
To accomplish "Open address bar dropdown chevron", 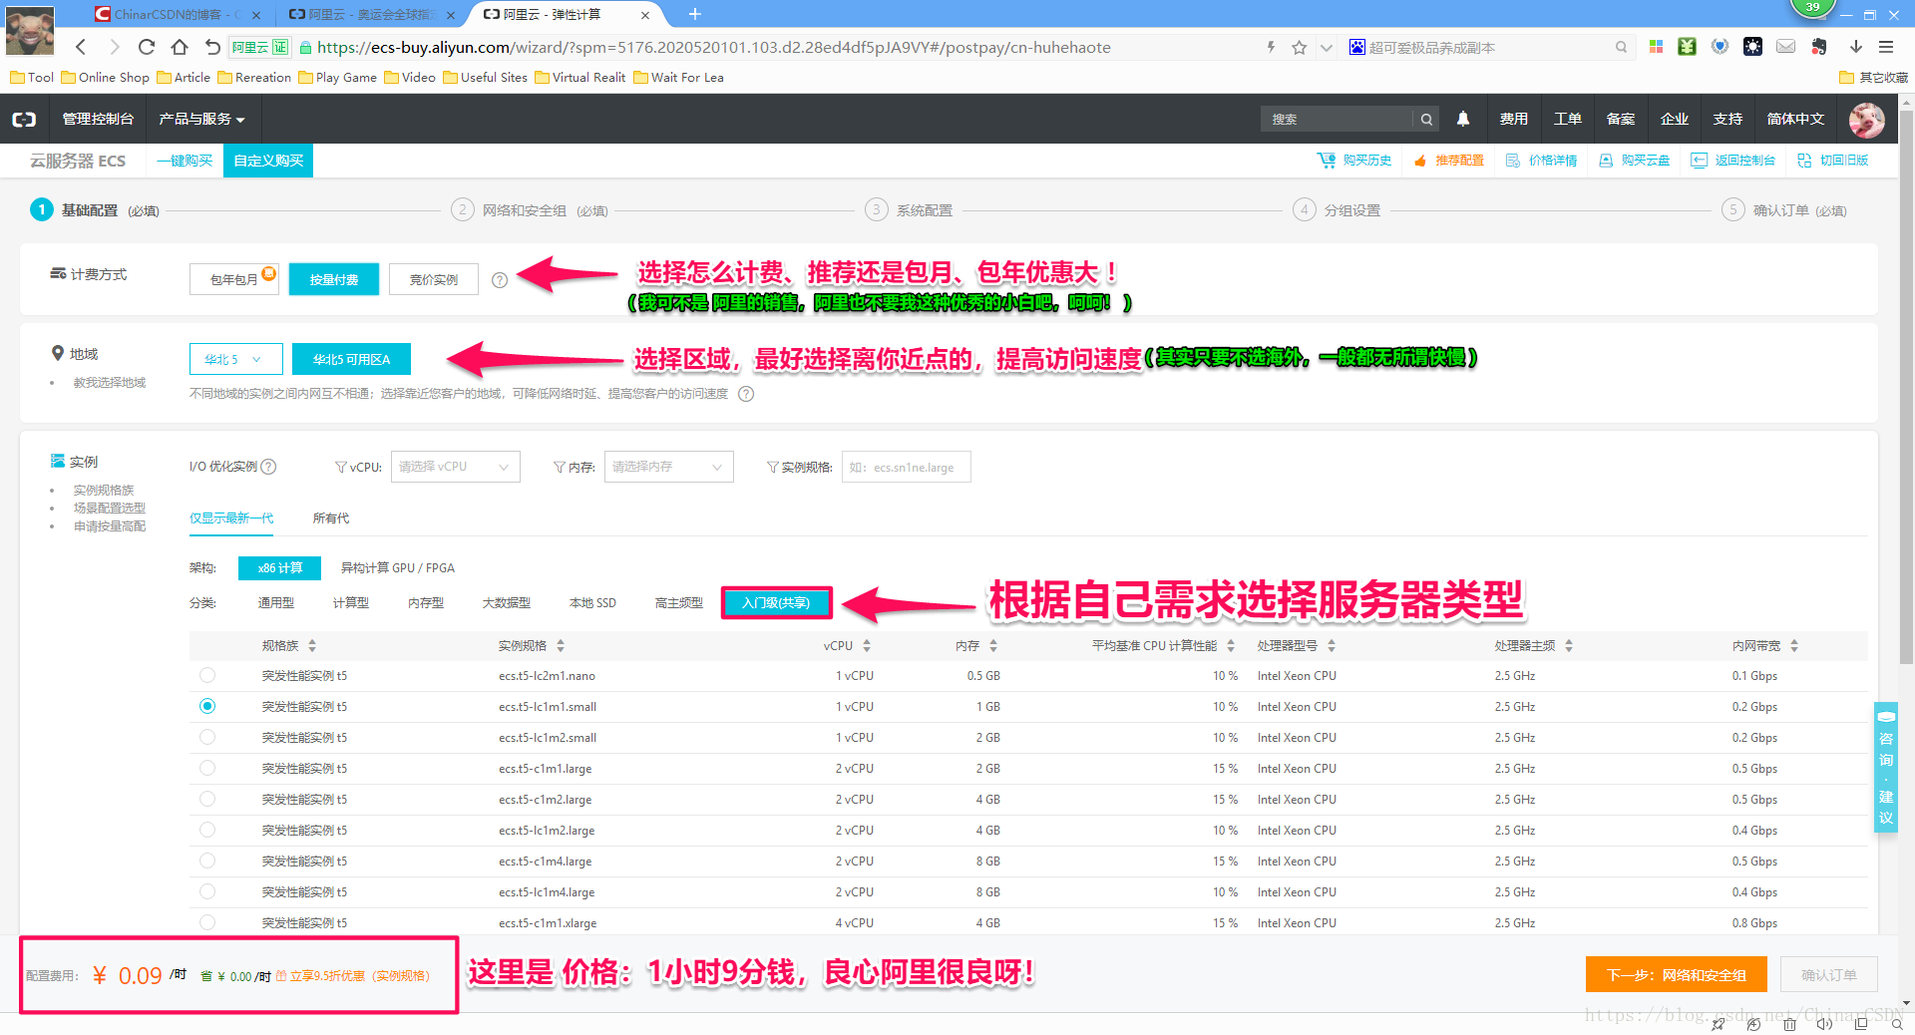I will point(1326,47).
